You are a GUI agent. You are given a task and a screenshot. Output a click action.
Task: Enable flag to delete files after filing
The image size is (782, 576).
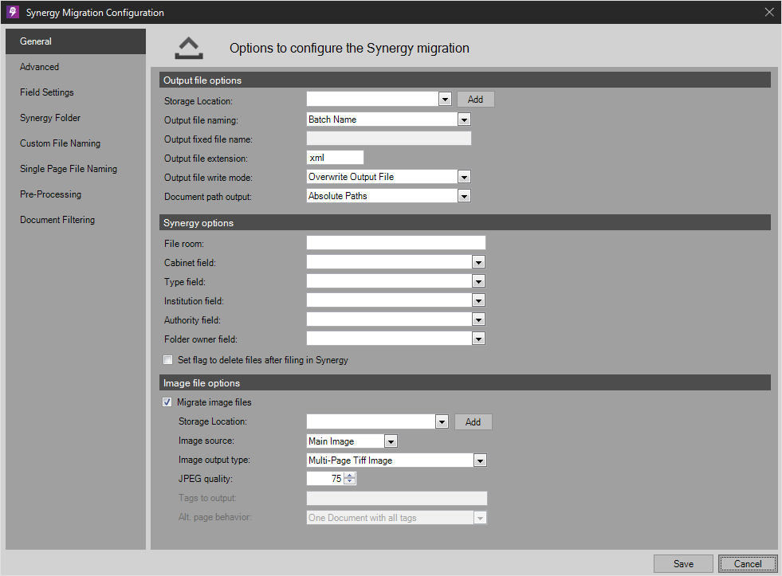click(x=168, y=360)
